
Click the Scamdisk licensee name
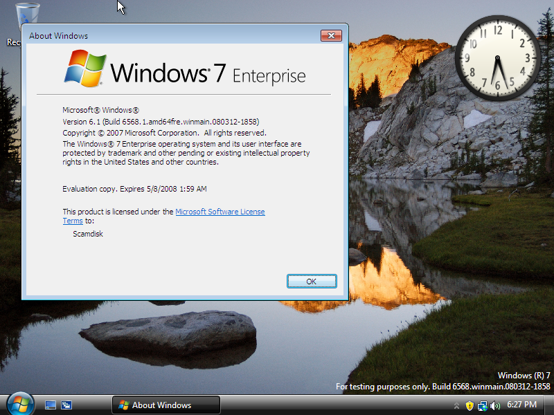tap(88, 234)
